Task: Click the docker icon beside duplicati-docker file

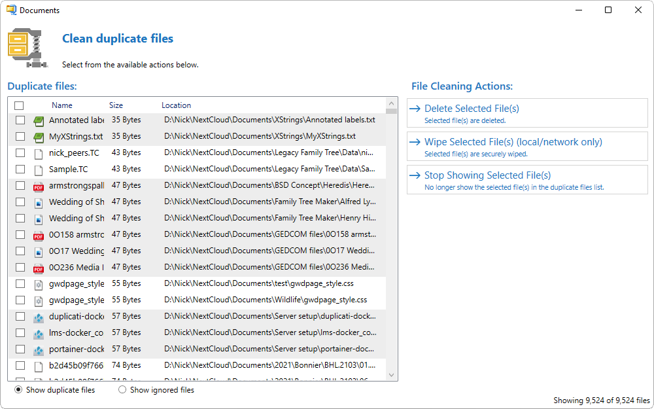Action: point(39,317)
